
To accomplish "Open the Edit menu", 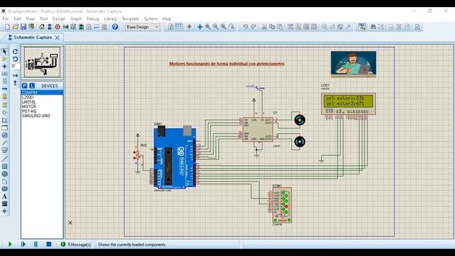I will (x=17, y=19).
